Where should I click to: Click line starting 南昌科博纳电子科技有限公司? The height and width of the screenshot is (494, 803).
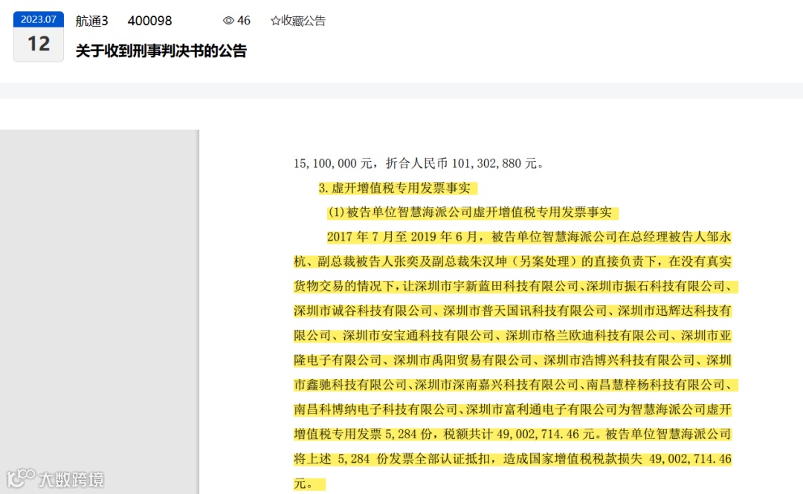(512, 409)
